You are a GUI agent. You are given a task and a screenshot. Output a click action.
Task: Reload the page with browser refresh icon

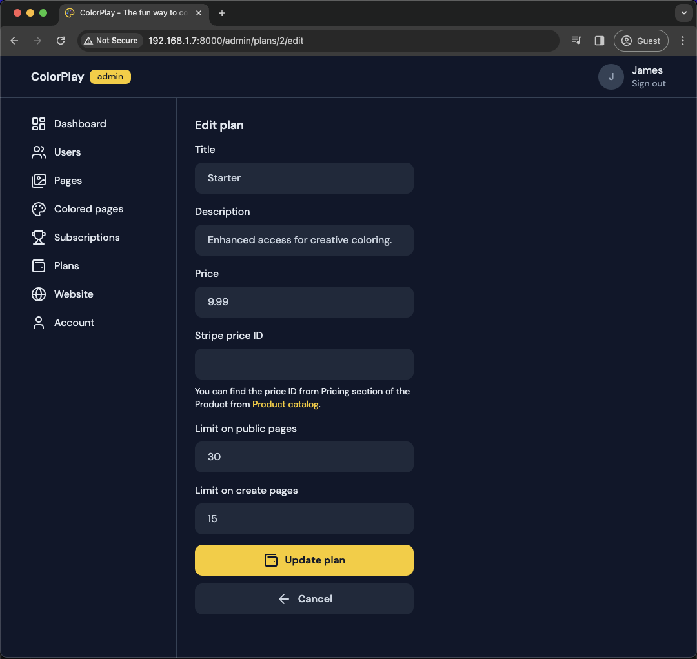click(x=61, y=41)
